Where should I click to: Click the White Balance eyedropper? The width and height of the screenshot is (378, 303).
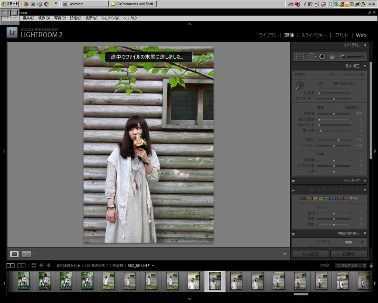pyautogui.click(x=299, y=85)
